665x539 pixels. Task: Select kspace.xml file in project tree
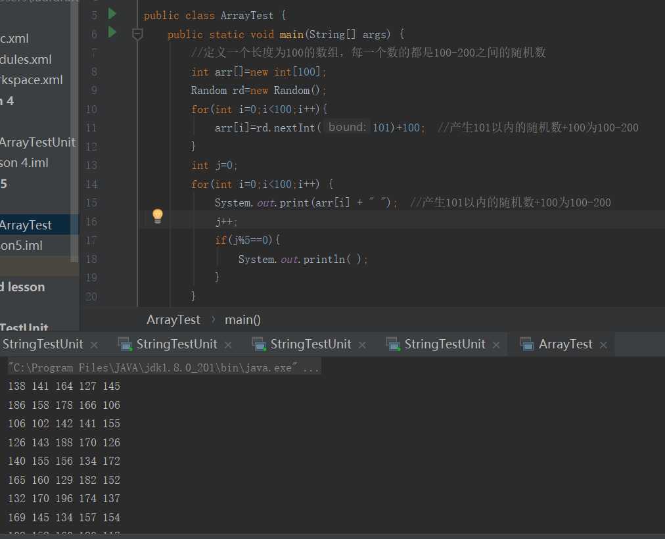coord(32,80)
